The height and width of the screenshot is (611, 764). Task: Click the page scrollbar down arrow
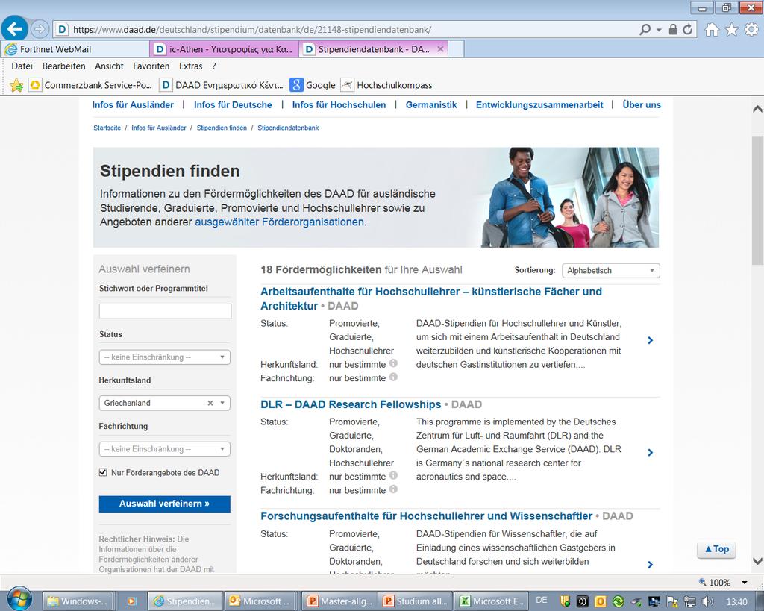coord(758,561)
